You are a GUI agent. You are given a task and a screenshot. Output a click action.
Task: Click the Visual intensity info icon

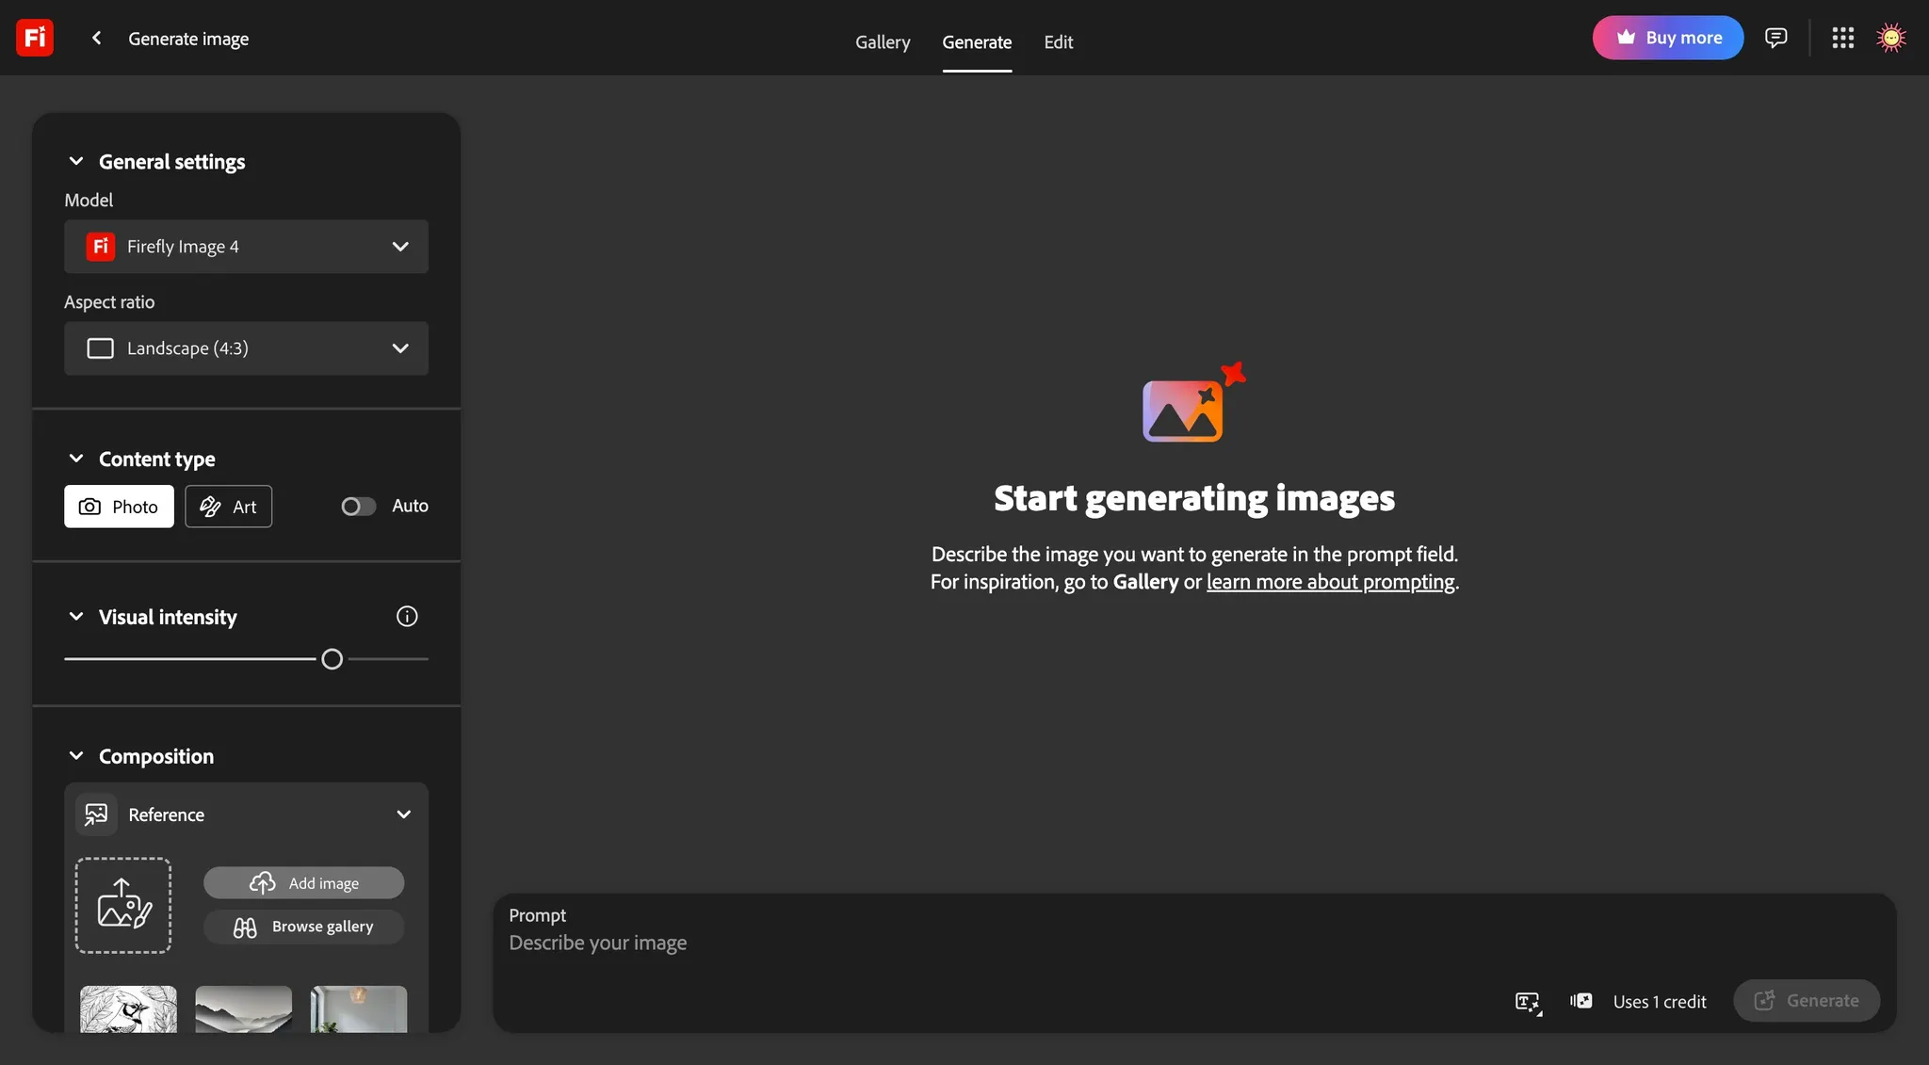[x=407, y=617]
